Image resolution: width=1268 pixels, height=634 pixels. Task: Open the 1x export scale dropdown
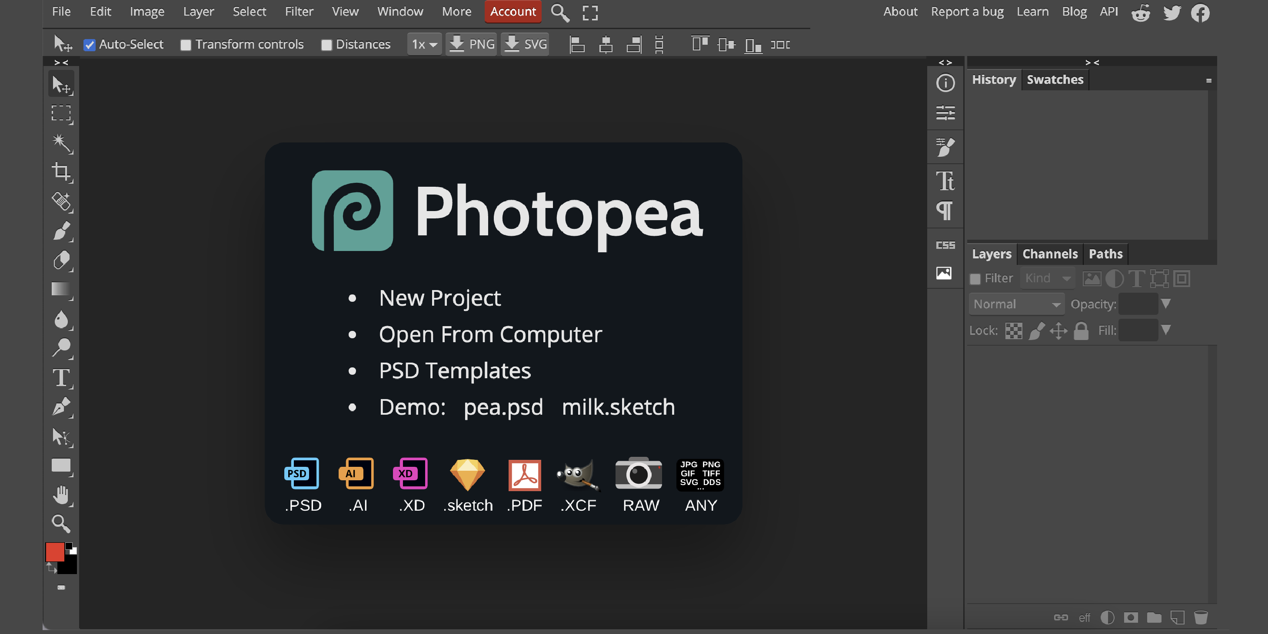(x=424, y=44)
